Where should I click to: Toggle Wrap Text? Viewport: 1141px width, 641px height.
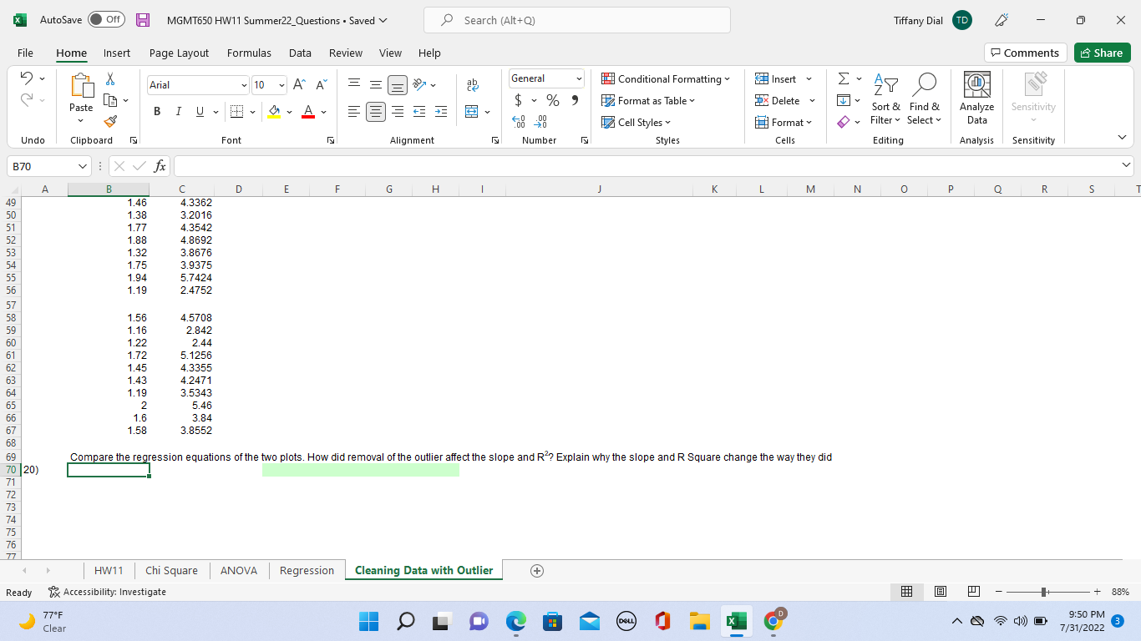pos(473,84)
